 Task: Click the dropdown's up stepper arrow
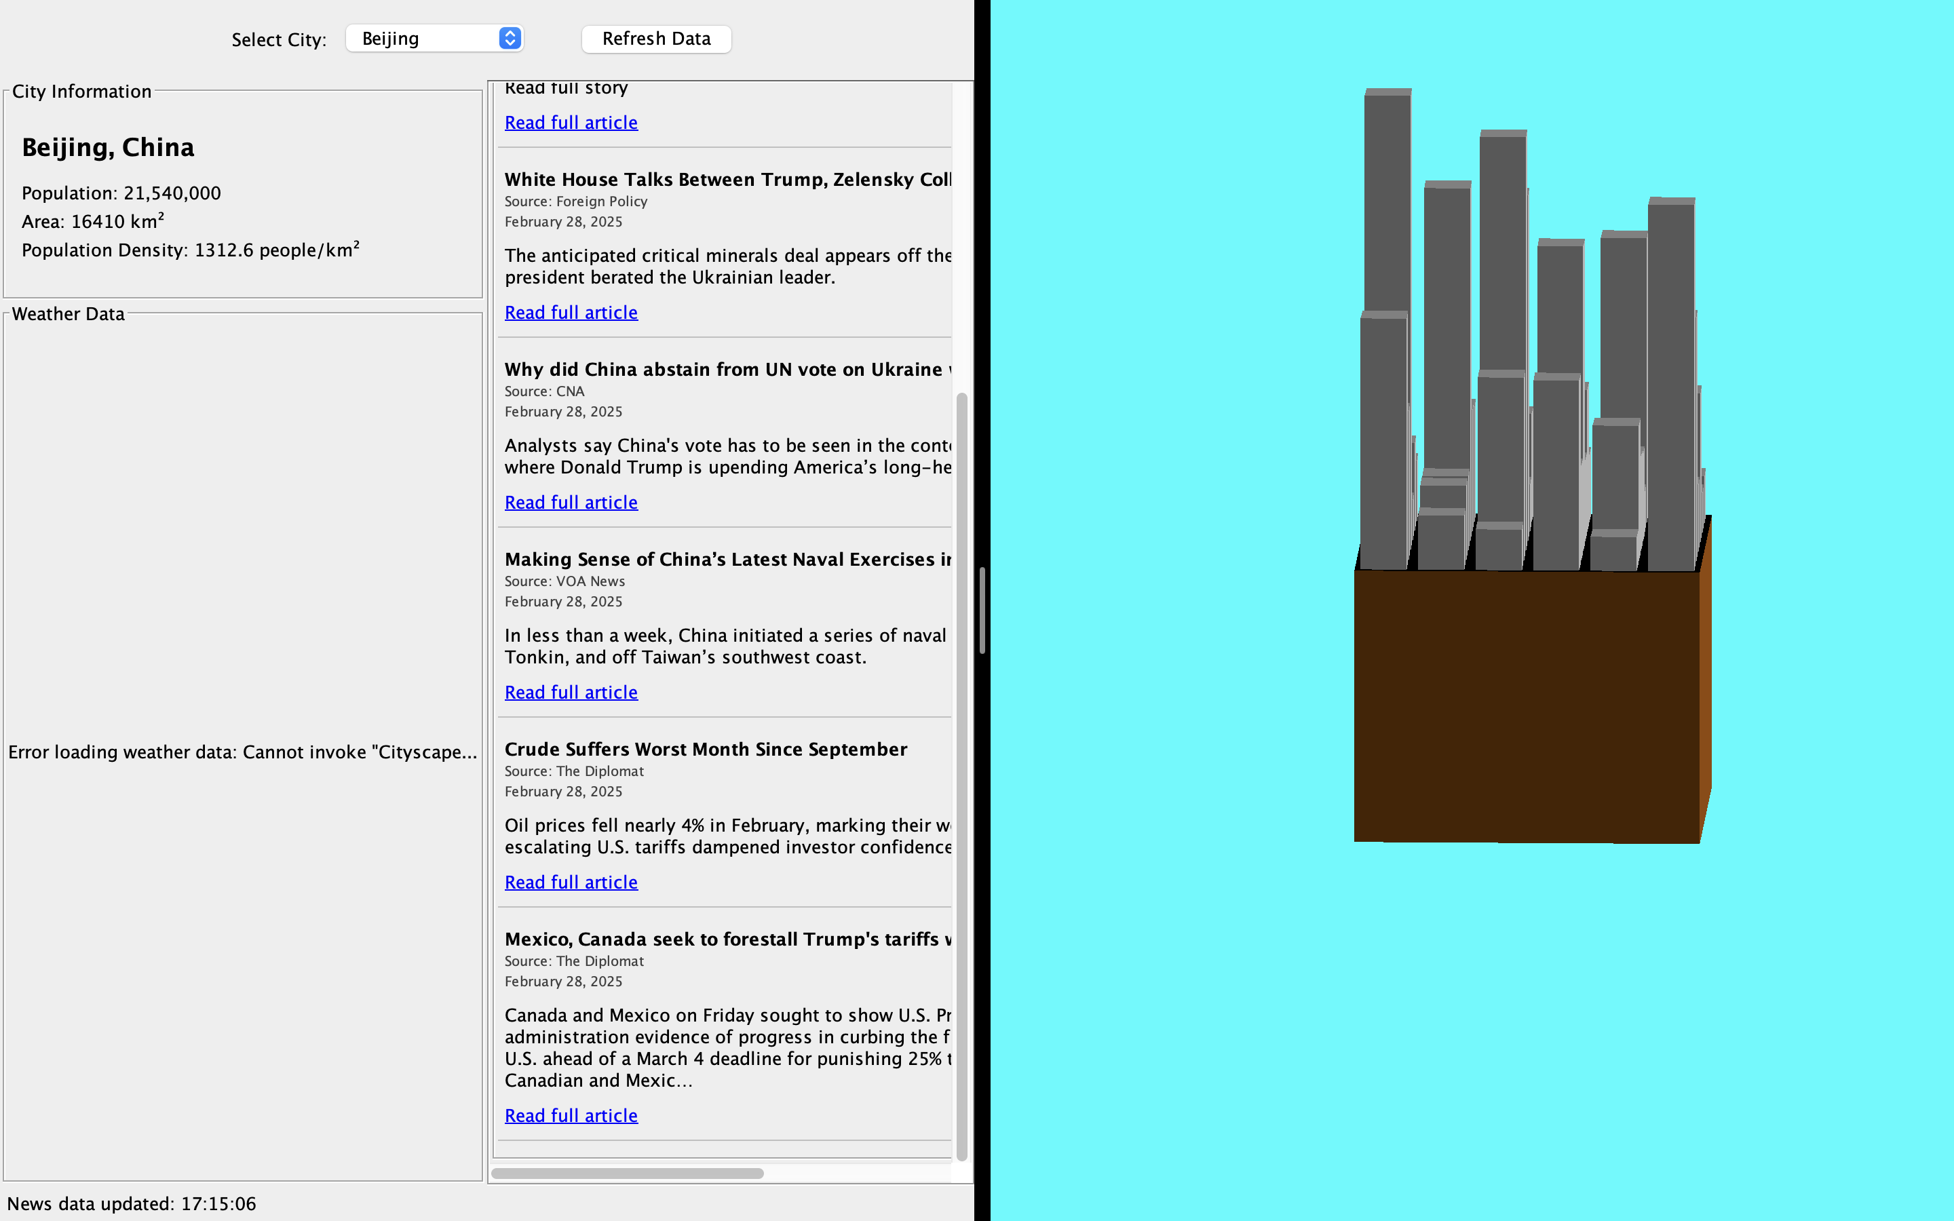[510, 33]
